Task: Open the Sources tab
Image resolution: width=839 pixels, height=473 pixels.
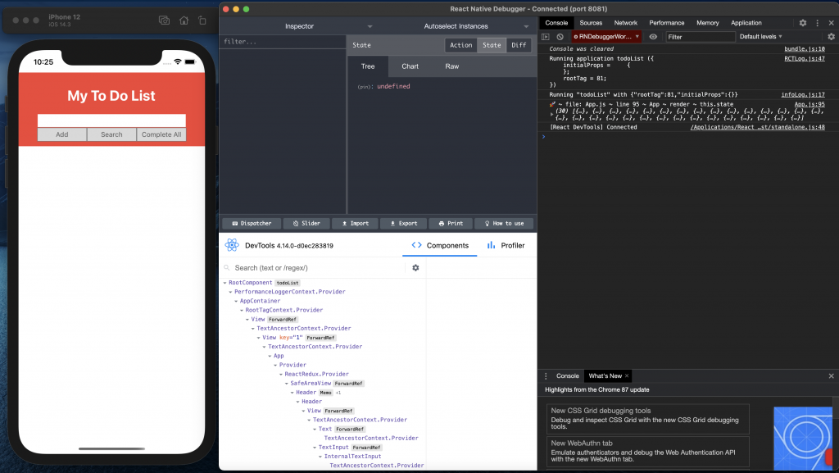Action: 591,23
